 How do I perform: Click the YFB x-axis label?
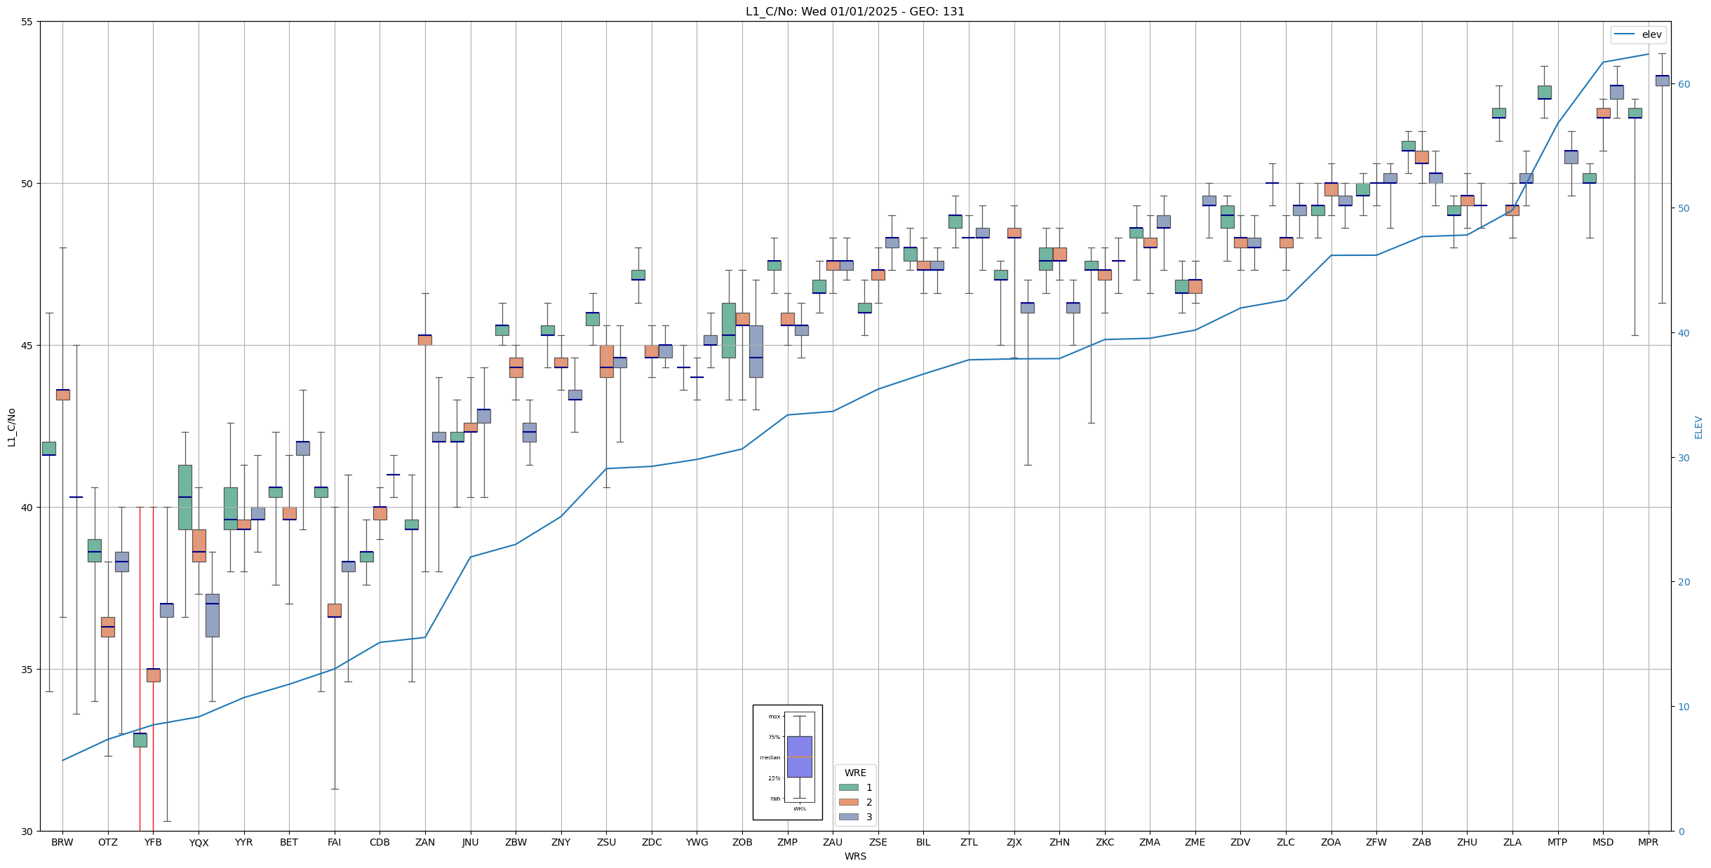(x=153, y=842)
